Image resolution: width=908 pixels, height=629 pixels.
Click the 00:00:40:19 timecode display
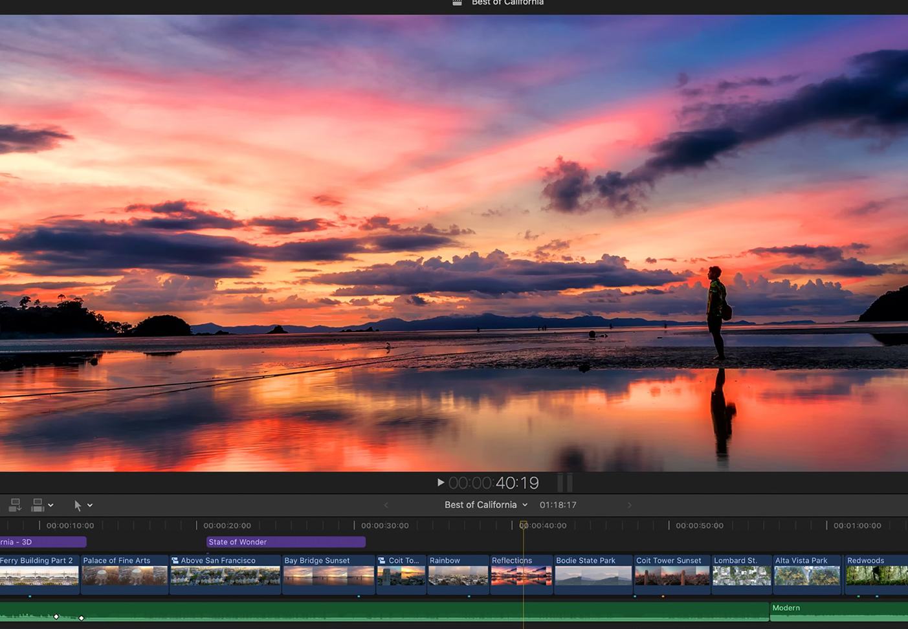[x=494, y=483]
